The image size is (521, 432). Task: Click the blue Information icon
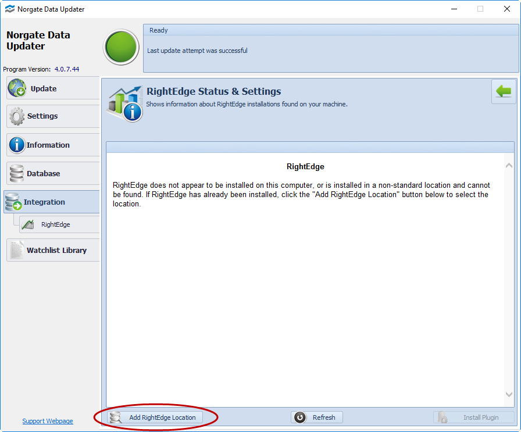coord(17,145)
